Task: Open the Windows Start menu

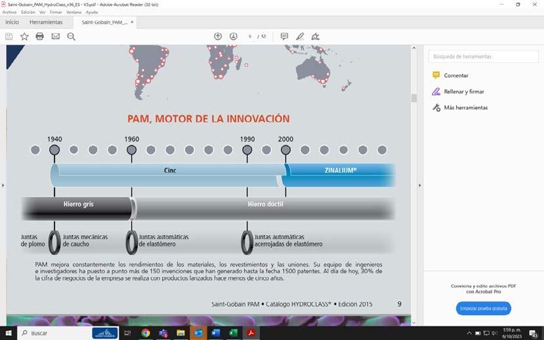Action: pyautogui.click(x=9, y=333)
